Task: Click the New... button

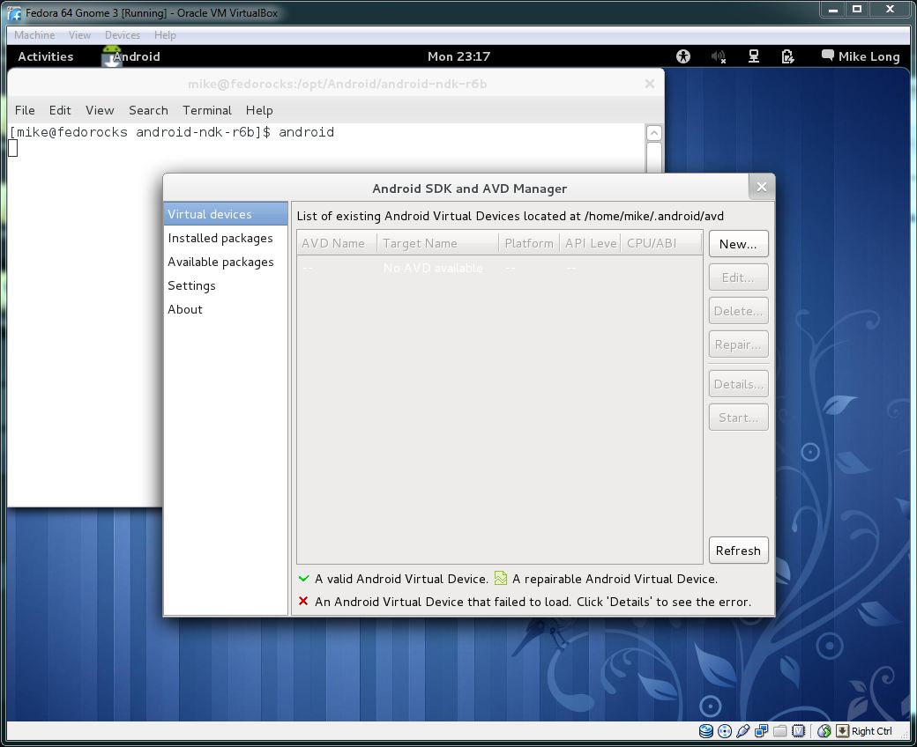Action: 738,244
